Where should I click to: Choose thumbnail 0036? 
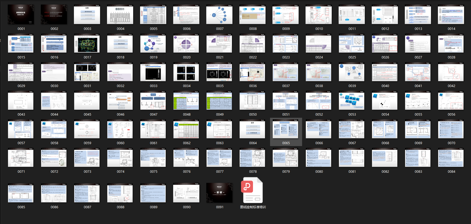[252, 72]
